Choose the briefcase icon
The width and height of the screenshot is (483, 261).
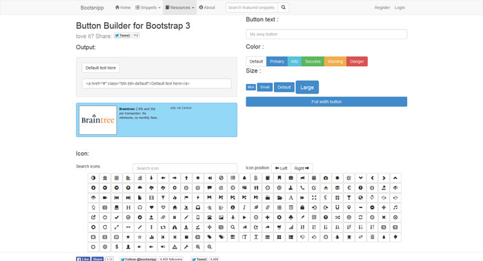(290, 178)
